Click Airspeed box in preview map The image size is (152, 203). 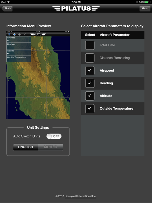[x=19, y=39]
